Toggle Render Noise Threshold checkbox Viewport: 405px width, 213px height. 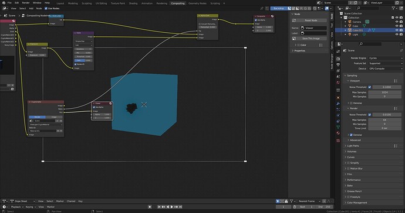[x=370, y=115]
